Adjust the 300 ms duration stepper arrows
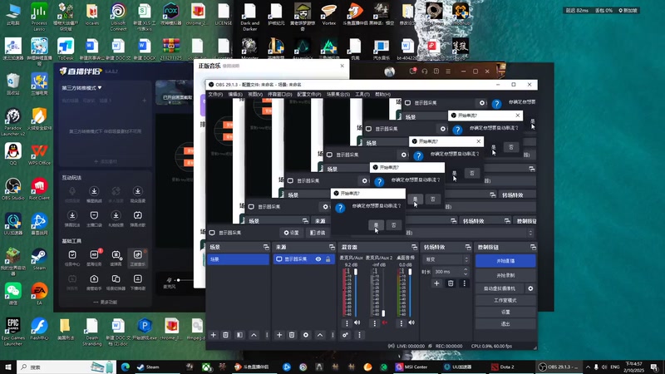The image size is (665, 374). click(465, 272)
